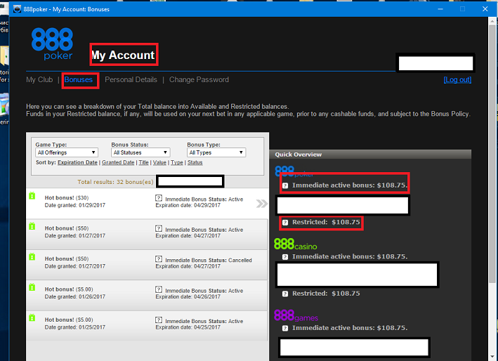Click the 888games logo
The height and width of the screenshot is (361, 498).
pos(296,315)
